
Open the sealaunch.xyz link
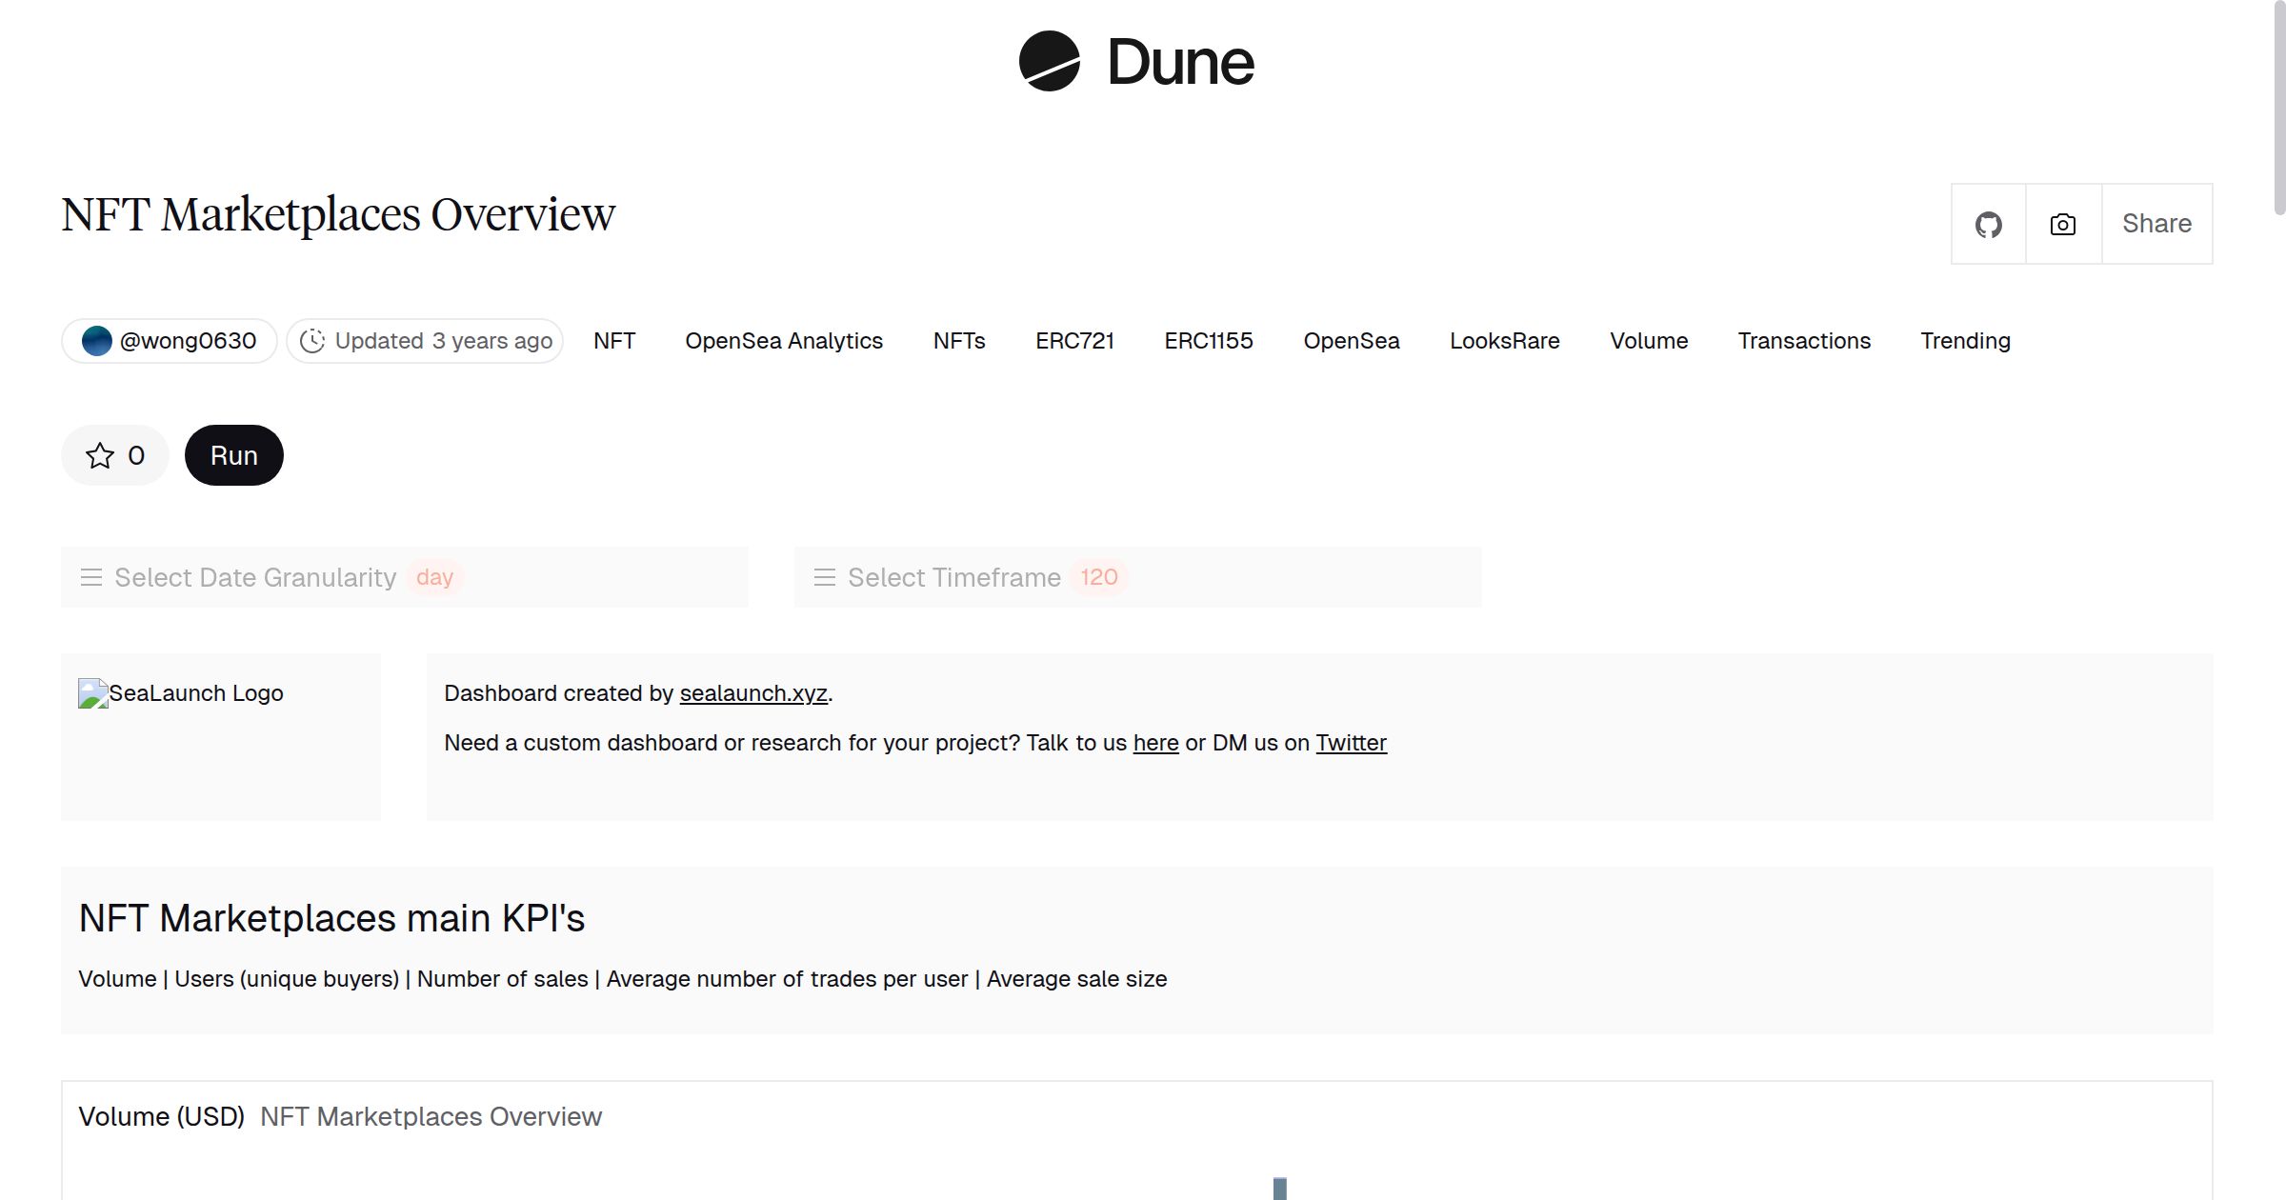pos(753,693)
